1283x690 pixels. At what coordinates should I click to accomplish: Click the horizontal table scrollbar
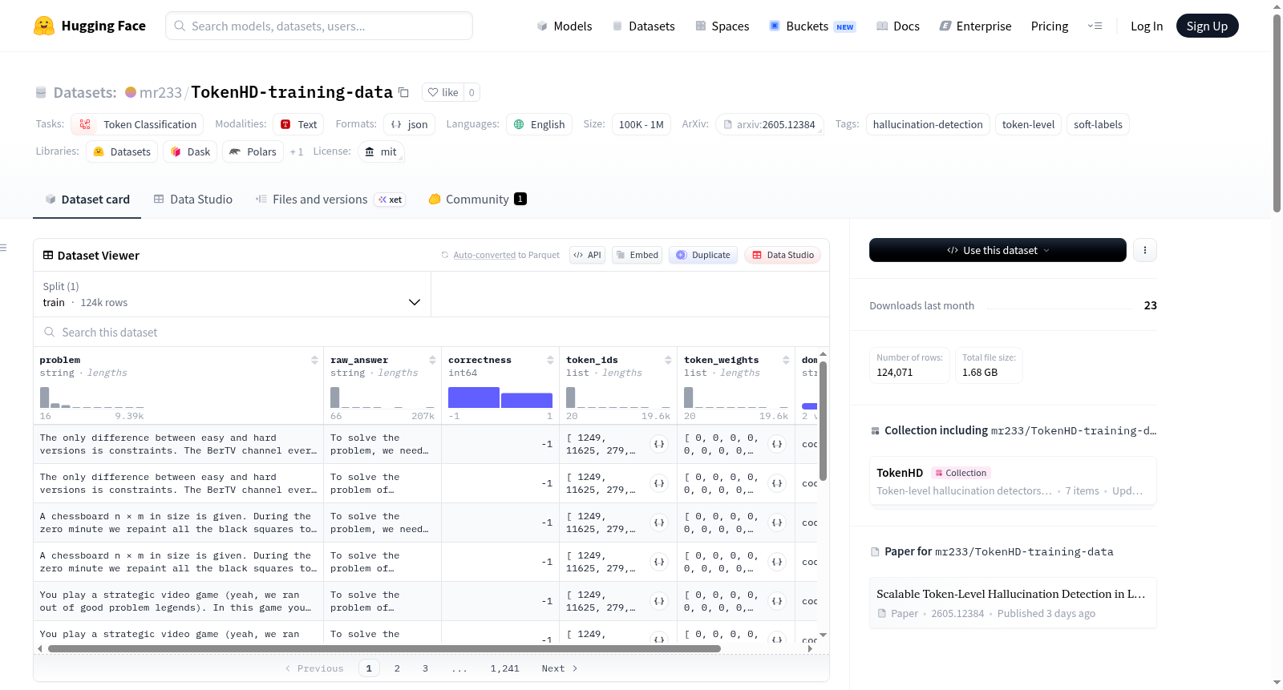384,648
